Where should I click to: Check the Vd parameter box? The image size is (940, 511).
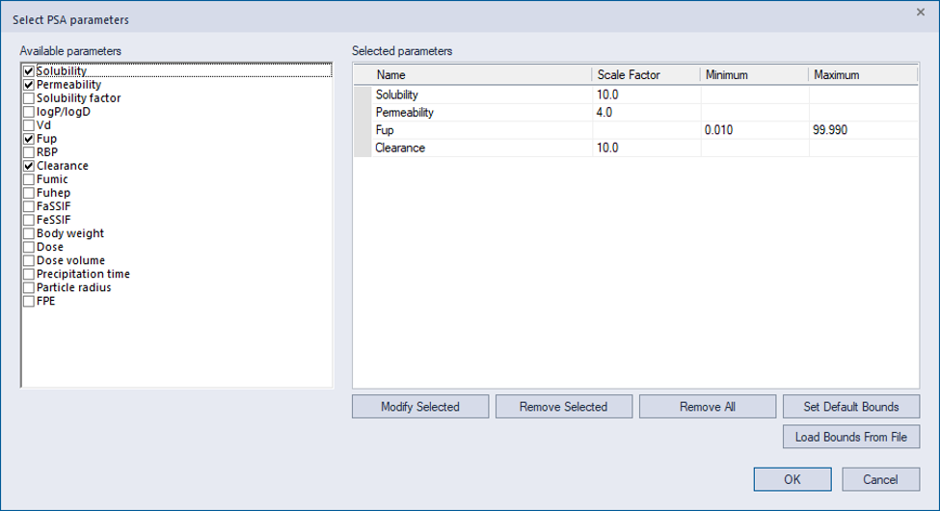28,125
